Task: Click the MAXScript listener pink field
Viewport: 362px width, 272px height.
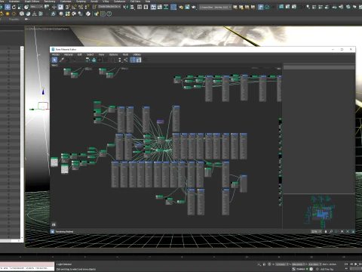Action: pos(27,264)
